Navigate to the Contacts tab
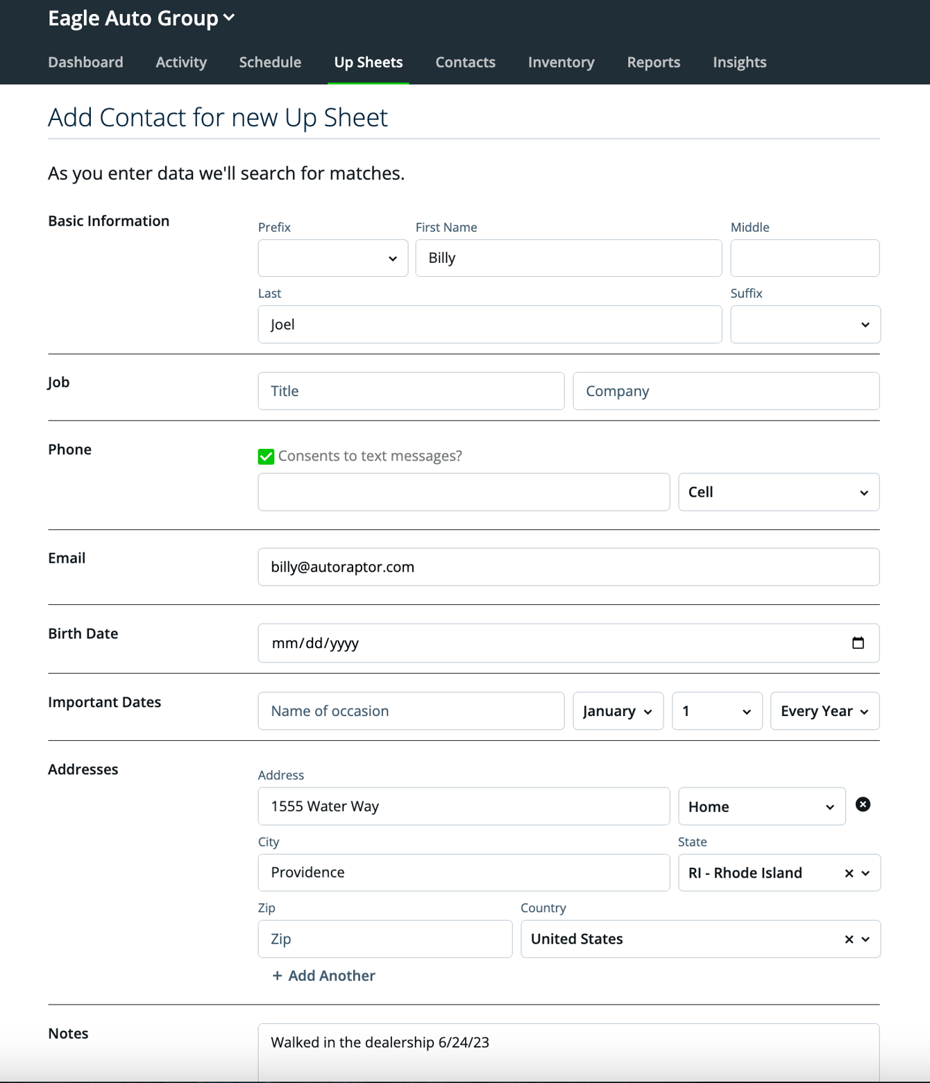Screen dimensions: 930x1083 click(465, 62)
